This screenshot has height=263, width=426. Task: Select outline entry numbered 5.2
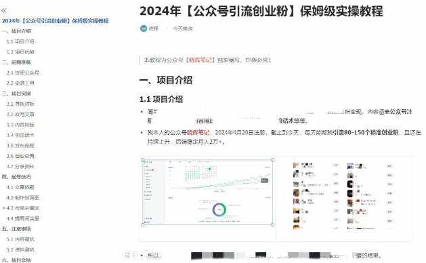(x=20, y=249)
